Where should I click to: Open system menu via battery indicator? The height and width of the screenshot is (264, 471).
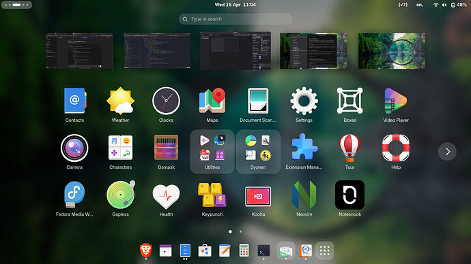pyautogui.click(x=459, y=5)
